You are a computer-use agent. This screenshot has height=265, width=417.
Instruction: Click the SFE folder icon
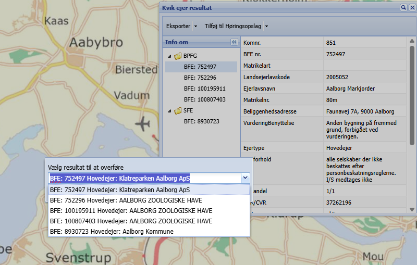[x=178, y=110]
